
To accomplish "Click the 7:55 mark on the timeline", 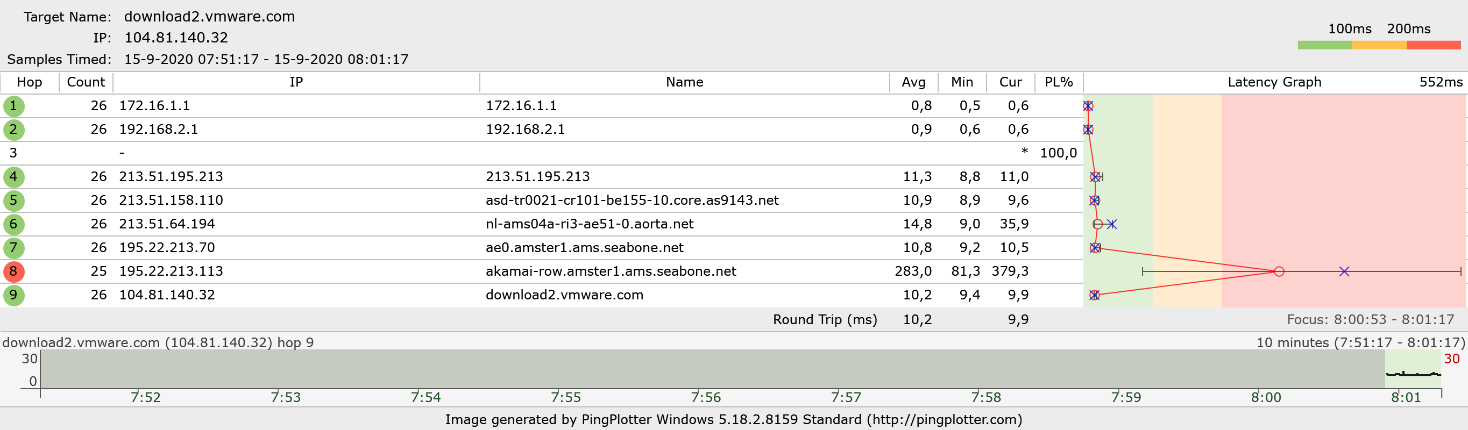I will click(565, 397).
